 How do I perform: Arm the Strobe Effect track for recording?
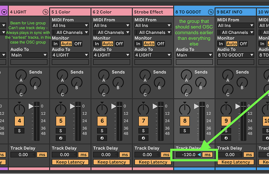click(x=144, y=138)
